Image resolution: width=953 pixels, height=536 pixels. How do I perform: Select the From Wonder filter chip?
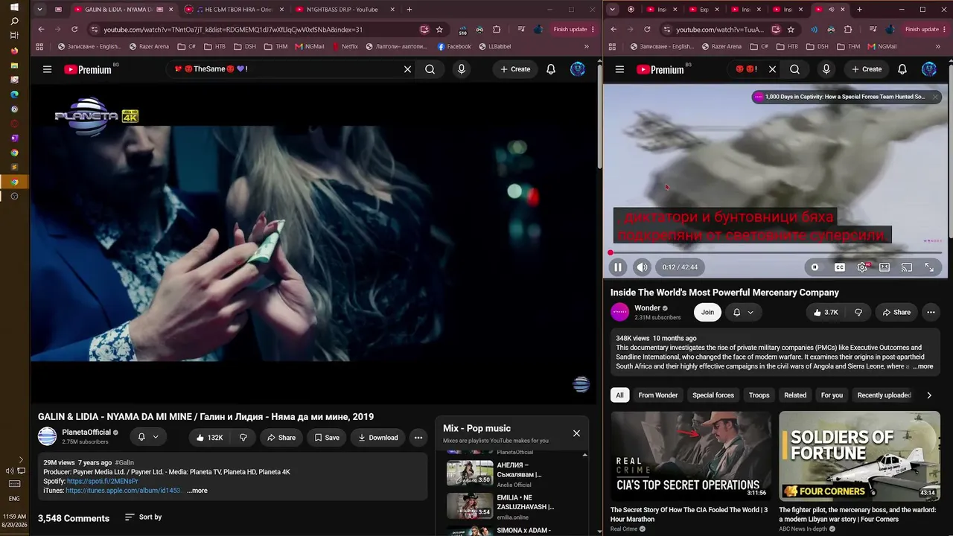point(658,395)
